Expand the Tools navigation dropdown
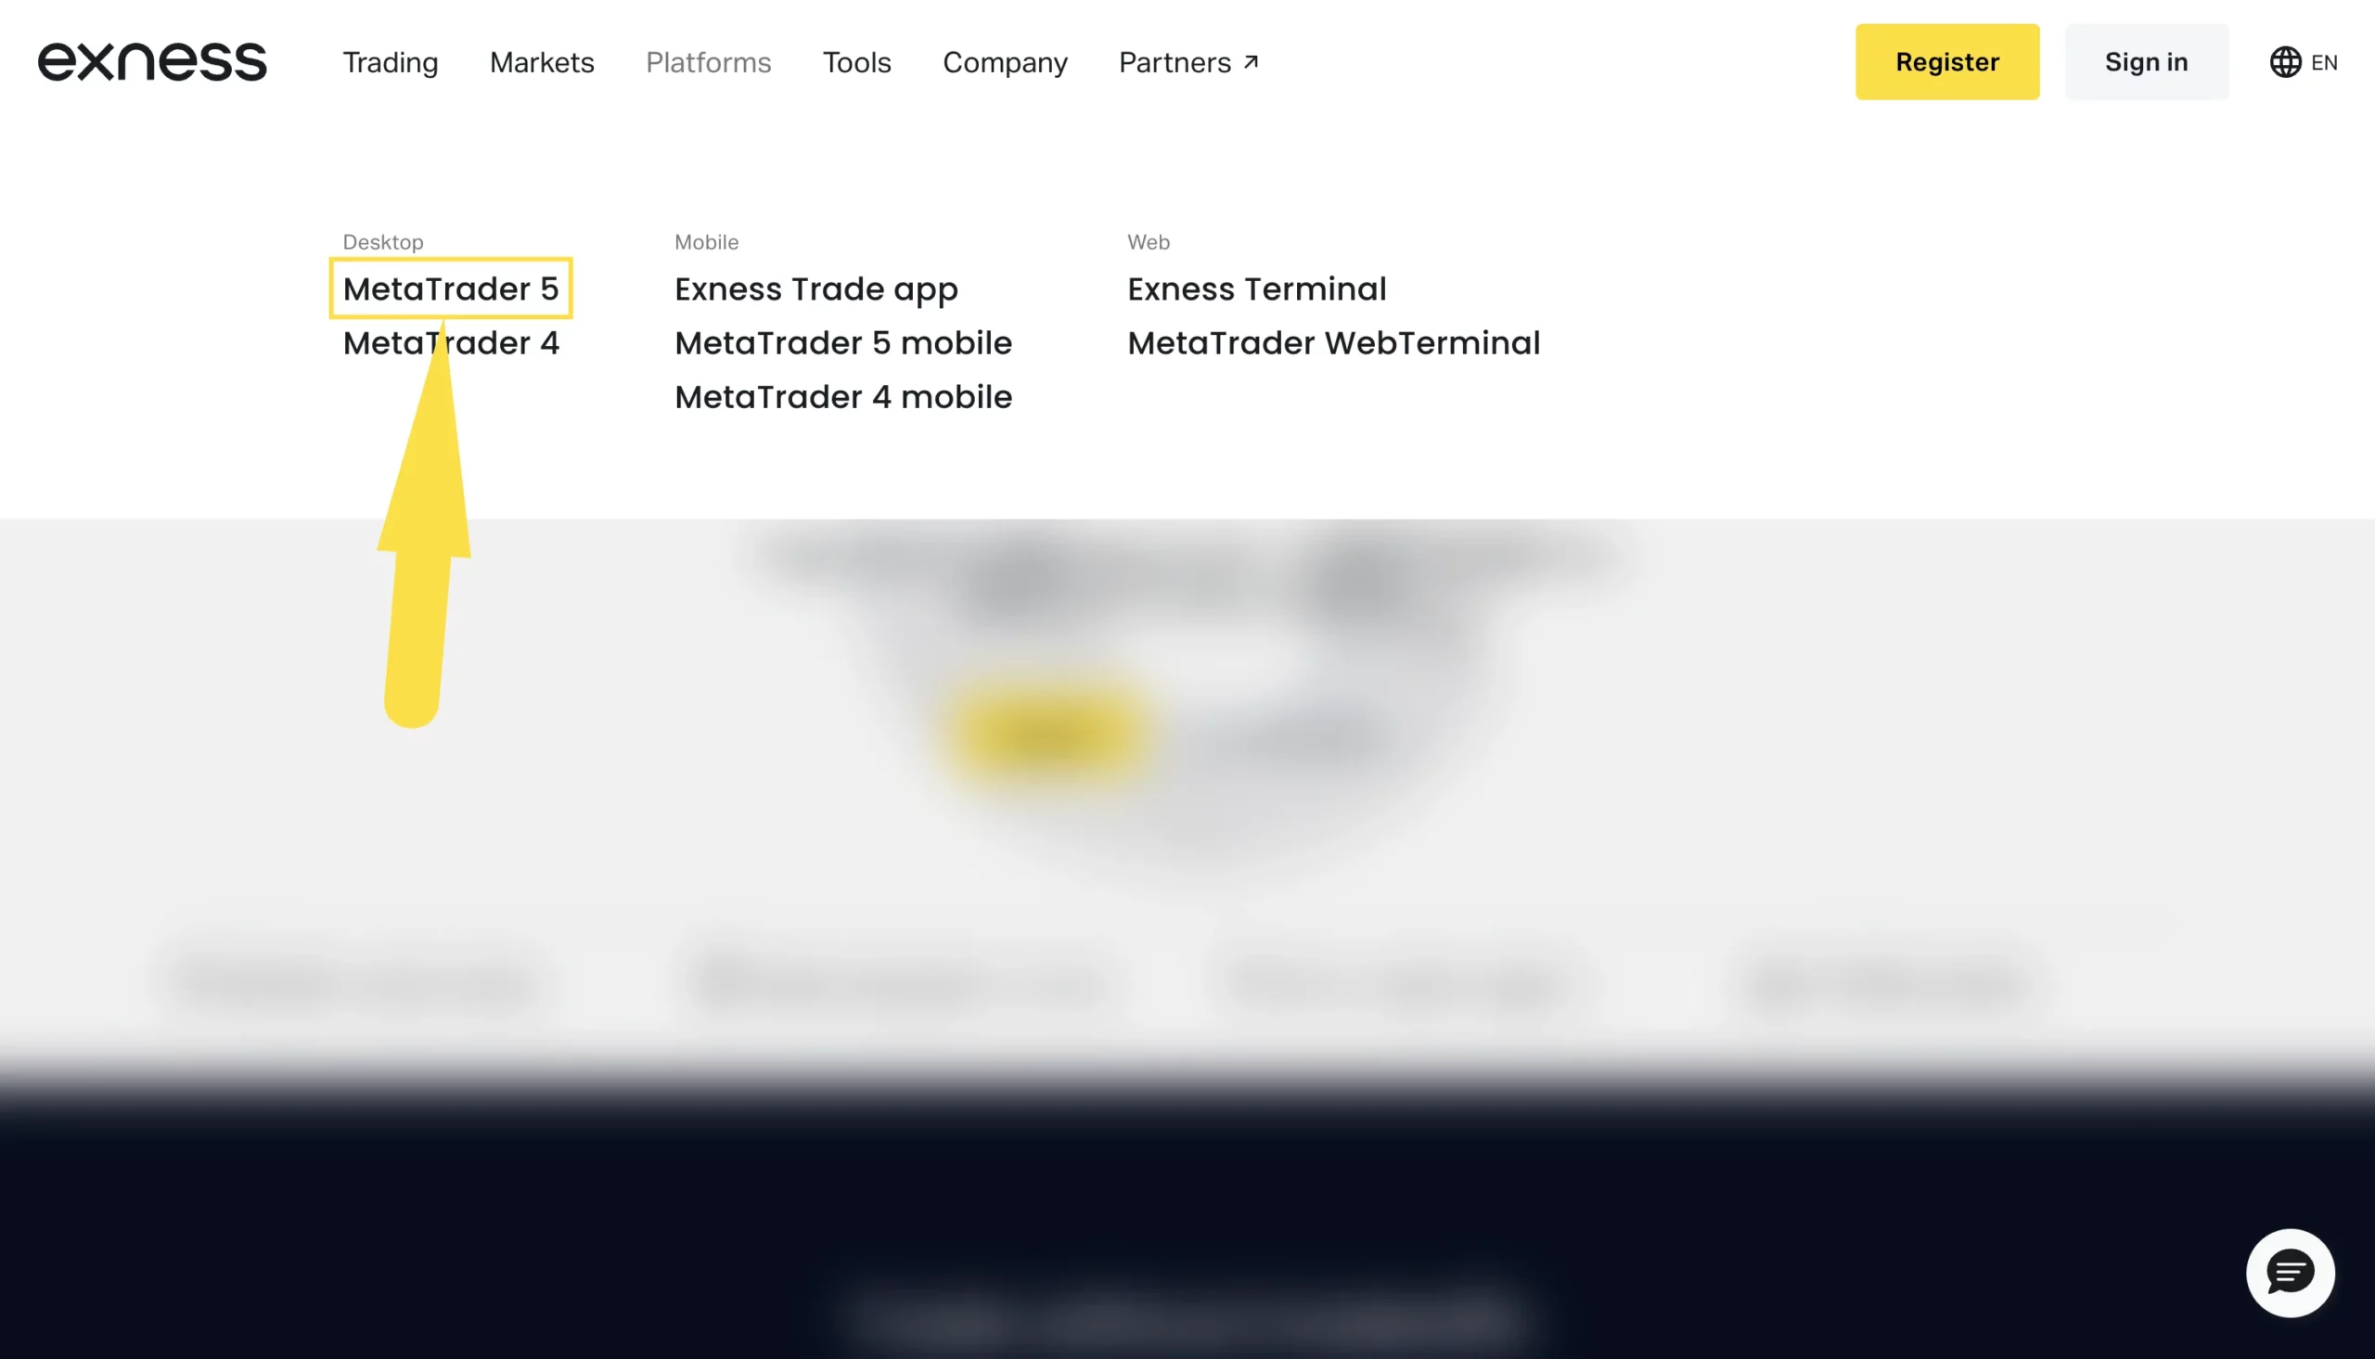2375x1359 pixels. [856, 62]
